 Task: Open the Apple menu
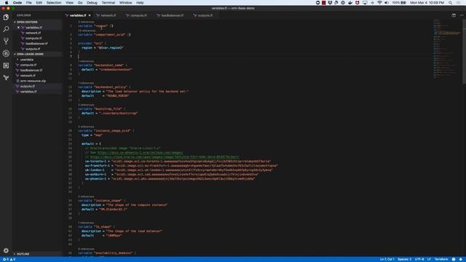point(7,3)
